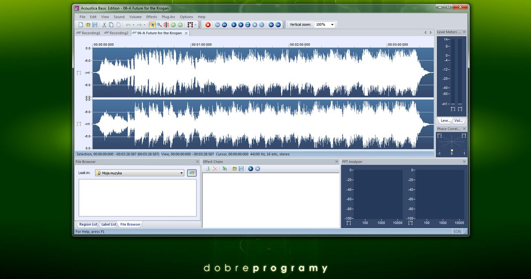This screenshot has height=279, width=531.
Task: Add an effect to the Effect Chain
Action: pyautogui.click(x=208, y=169)
